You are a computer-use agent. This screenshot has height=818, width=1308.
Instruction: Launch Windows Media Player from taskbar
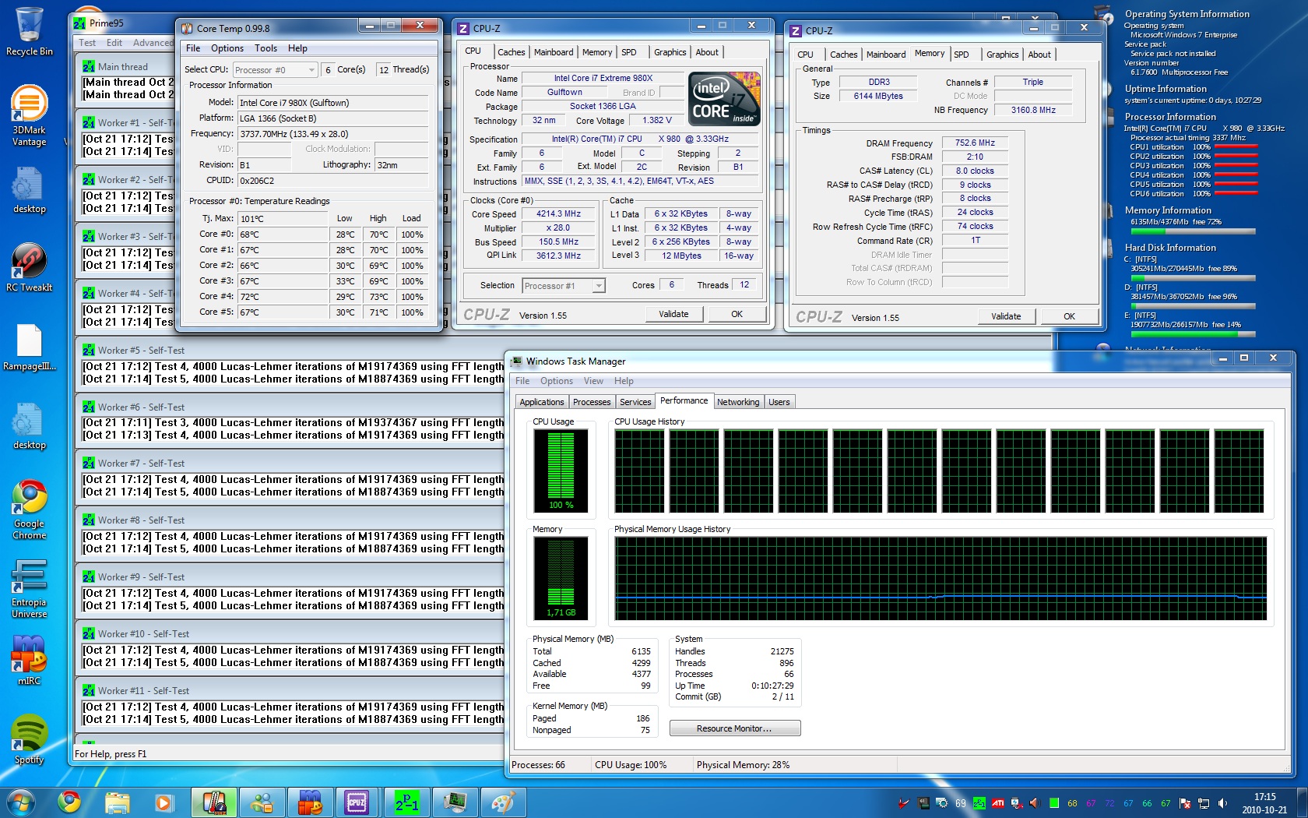click(163, 802)
